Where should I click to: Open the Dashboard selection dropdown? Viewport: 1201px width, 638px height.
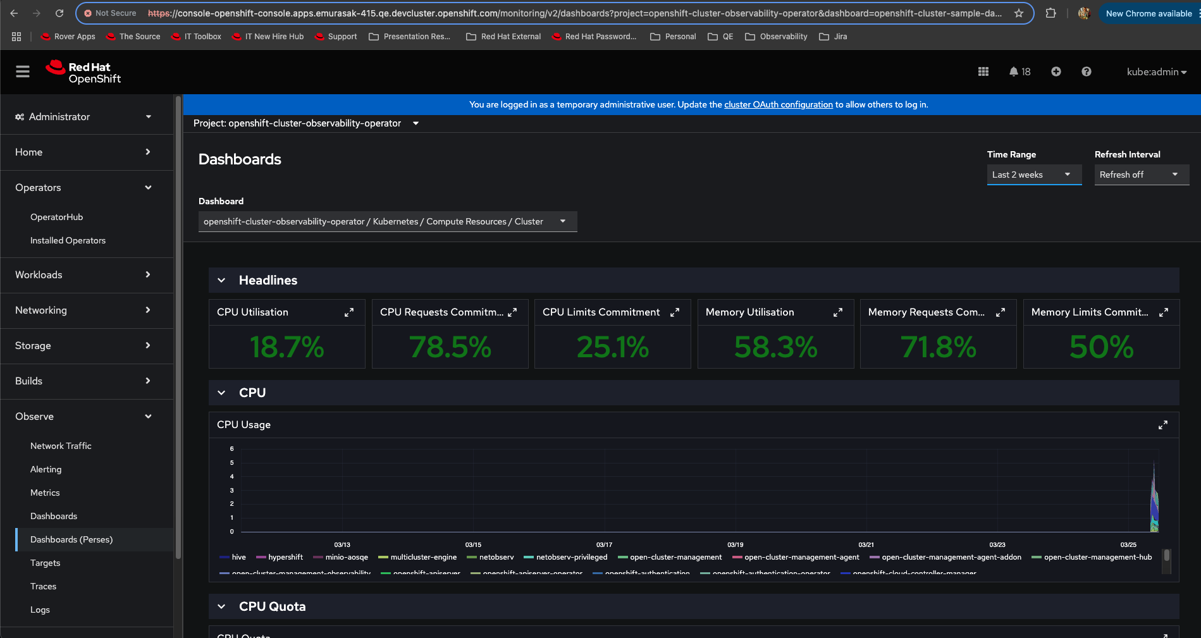[387, 221]
